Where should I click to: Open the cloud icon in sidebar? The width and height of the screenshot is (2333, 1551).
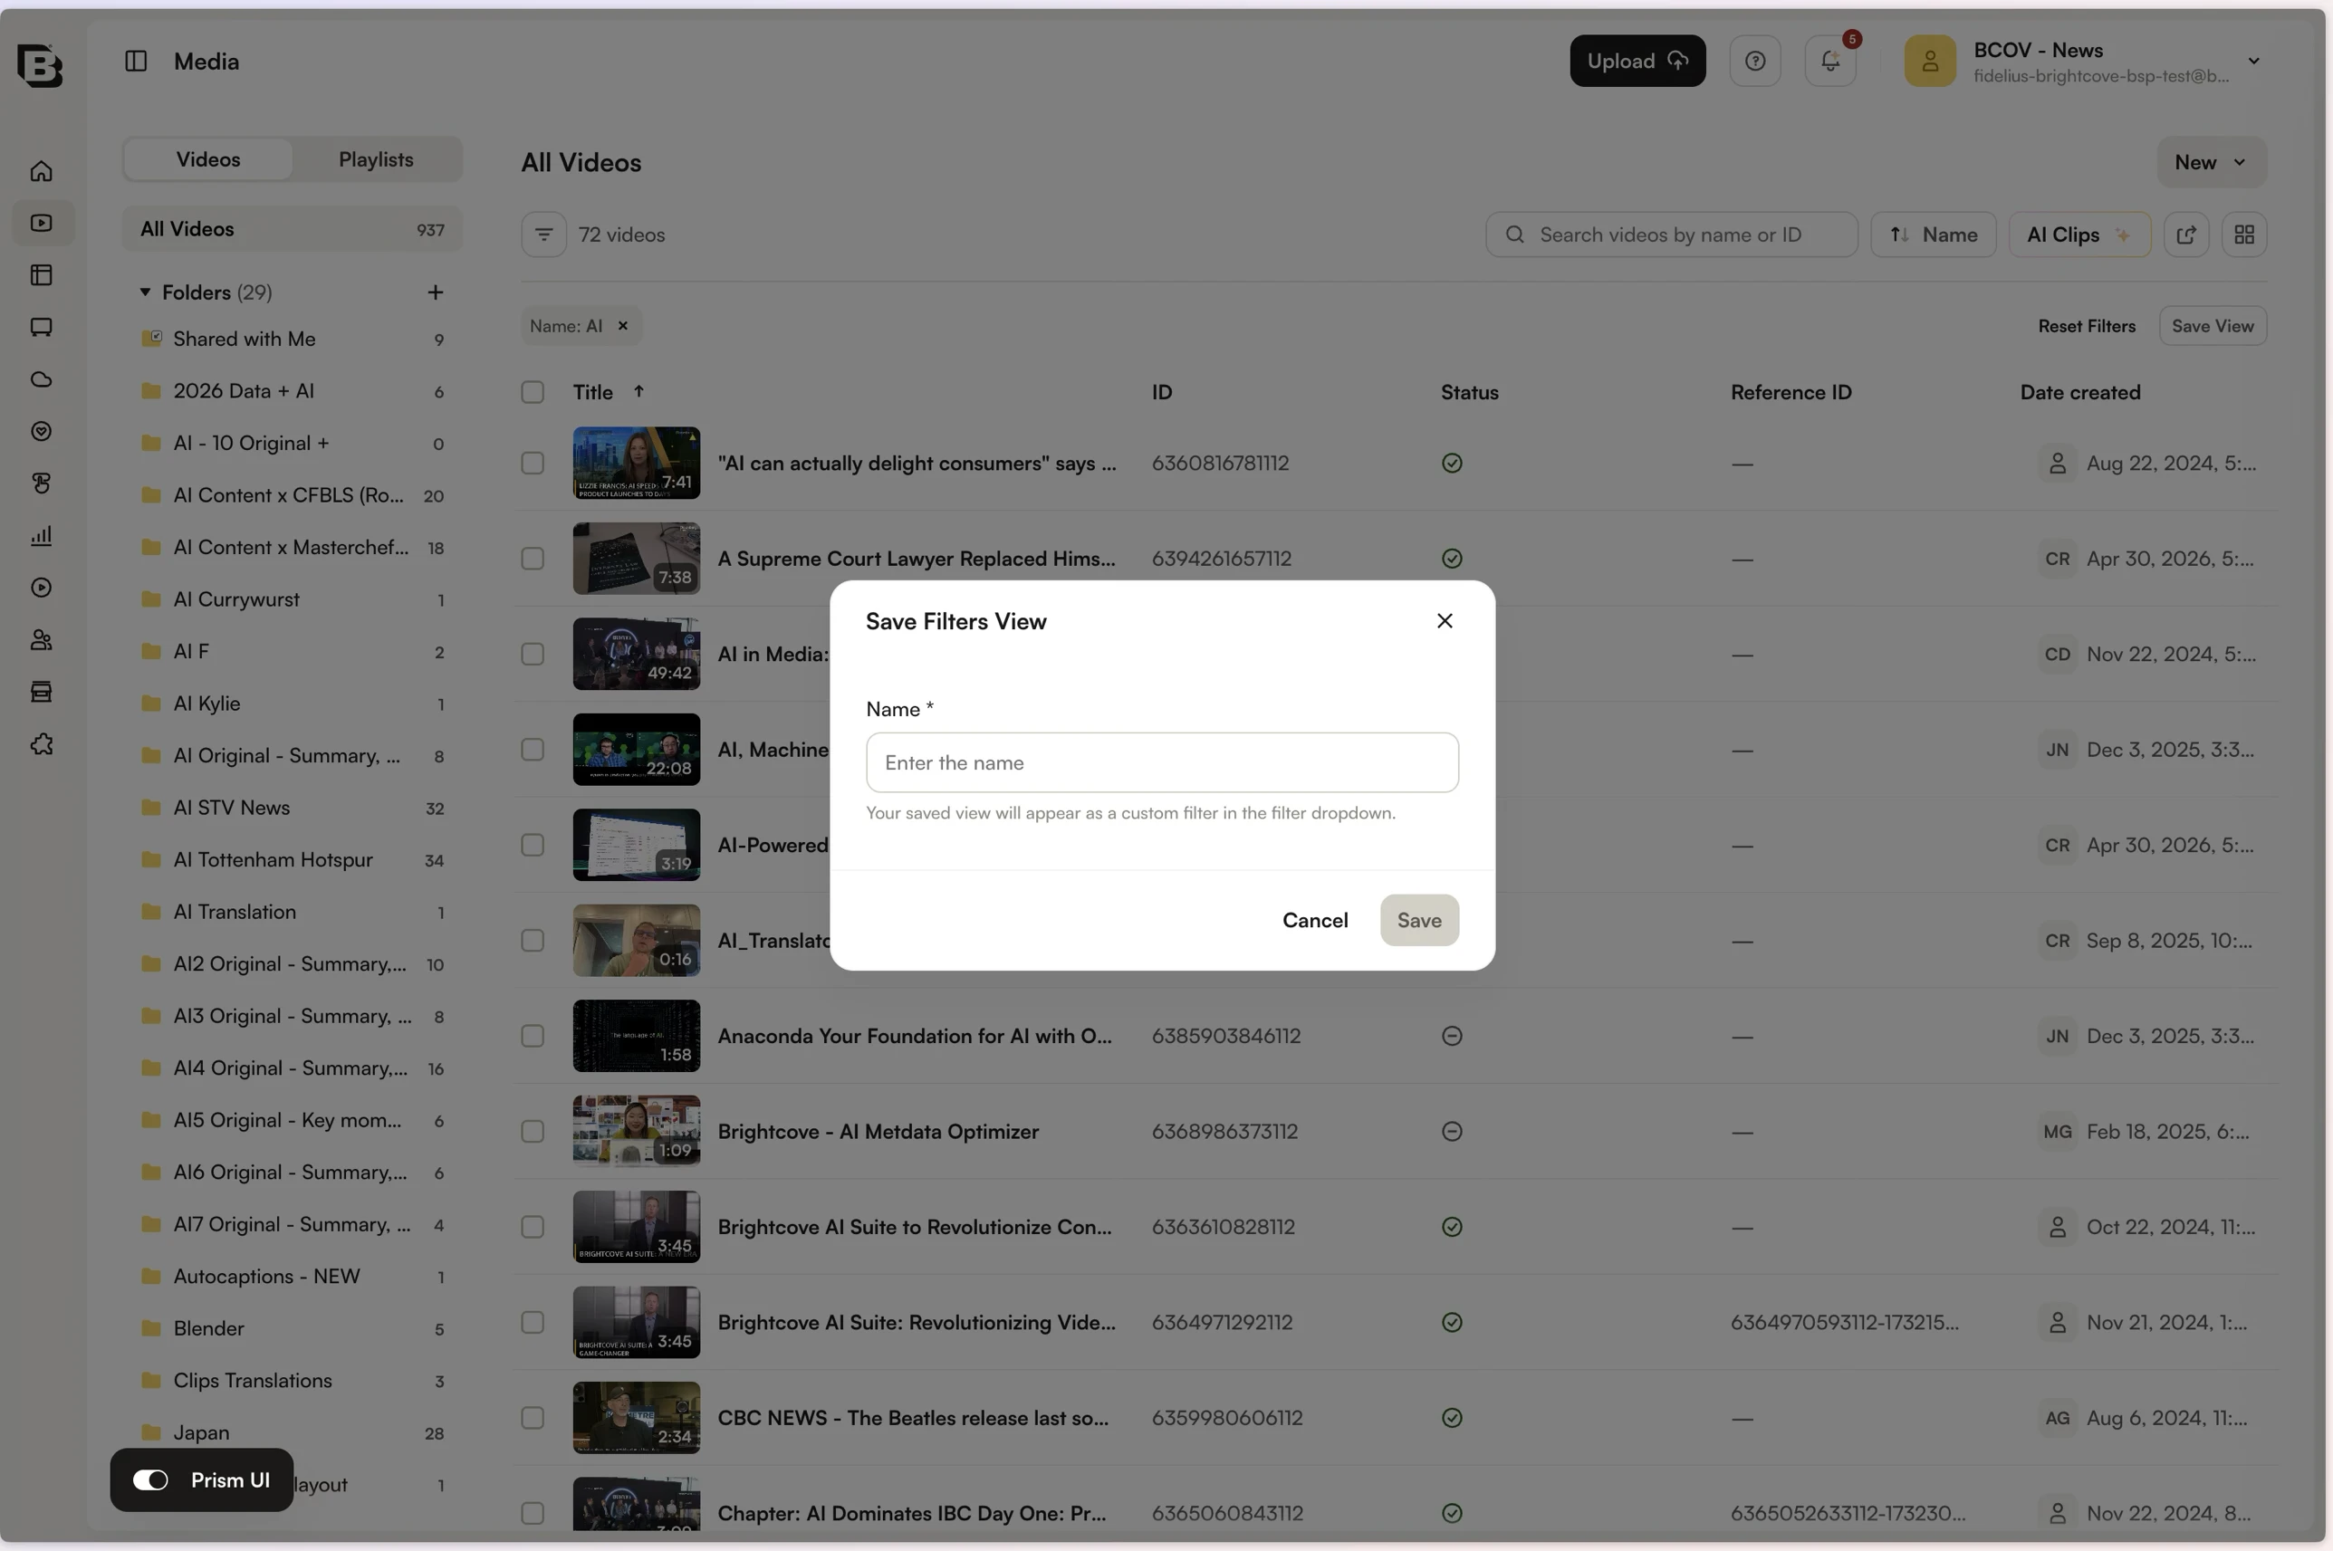tap(42, 378)
